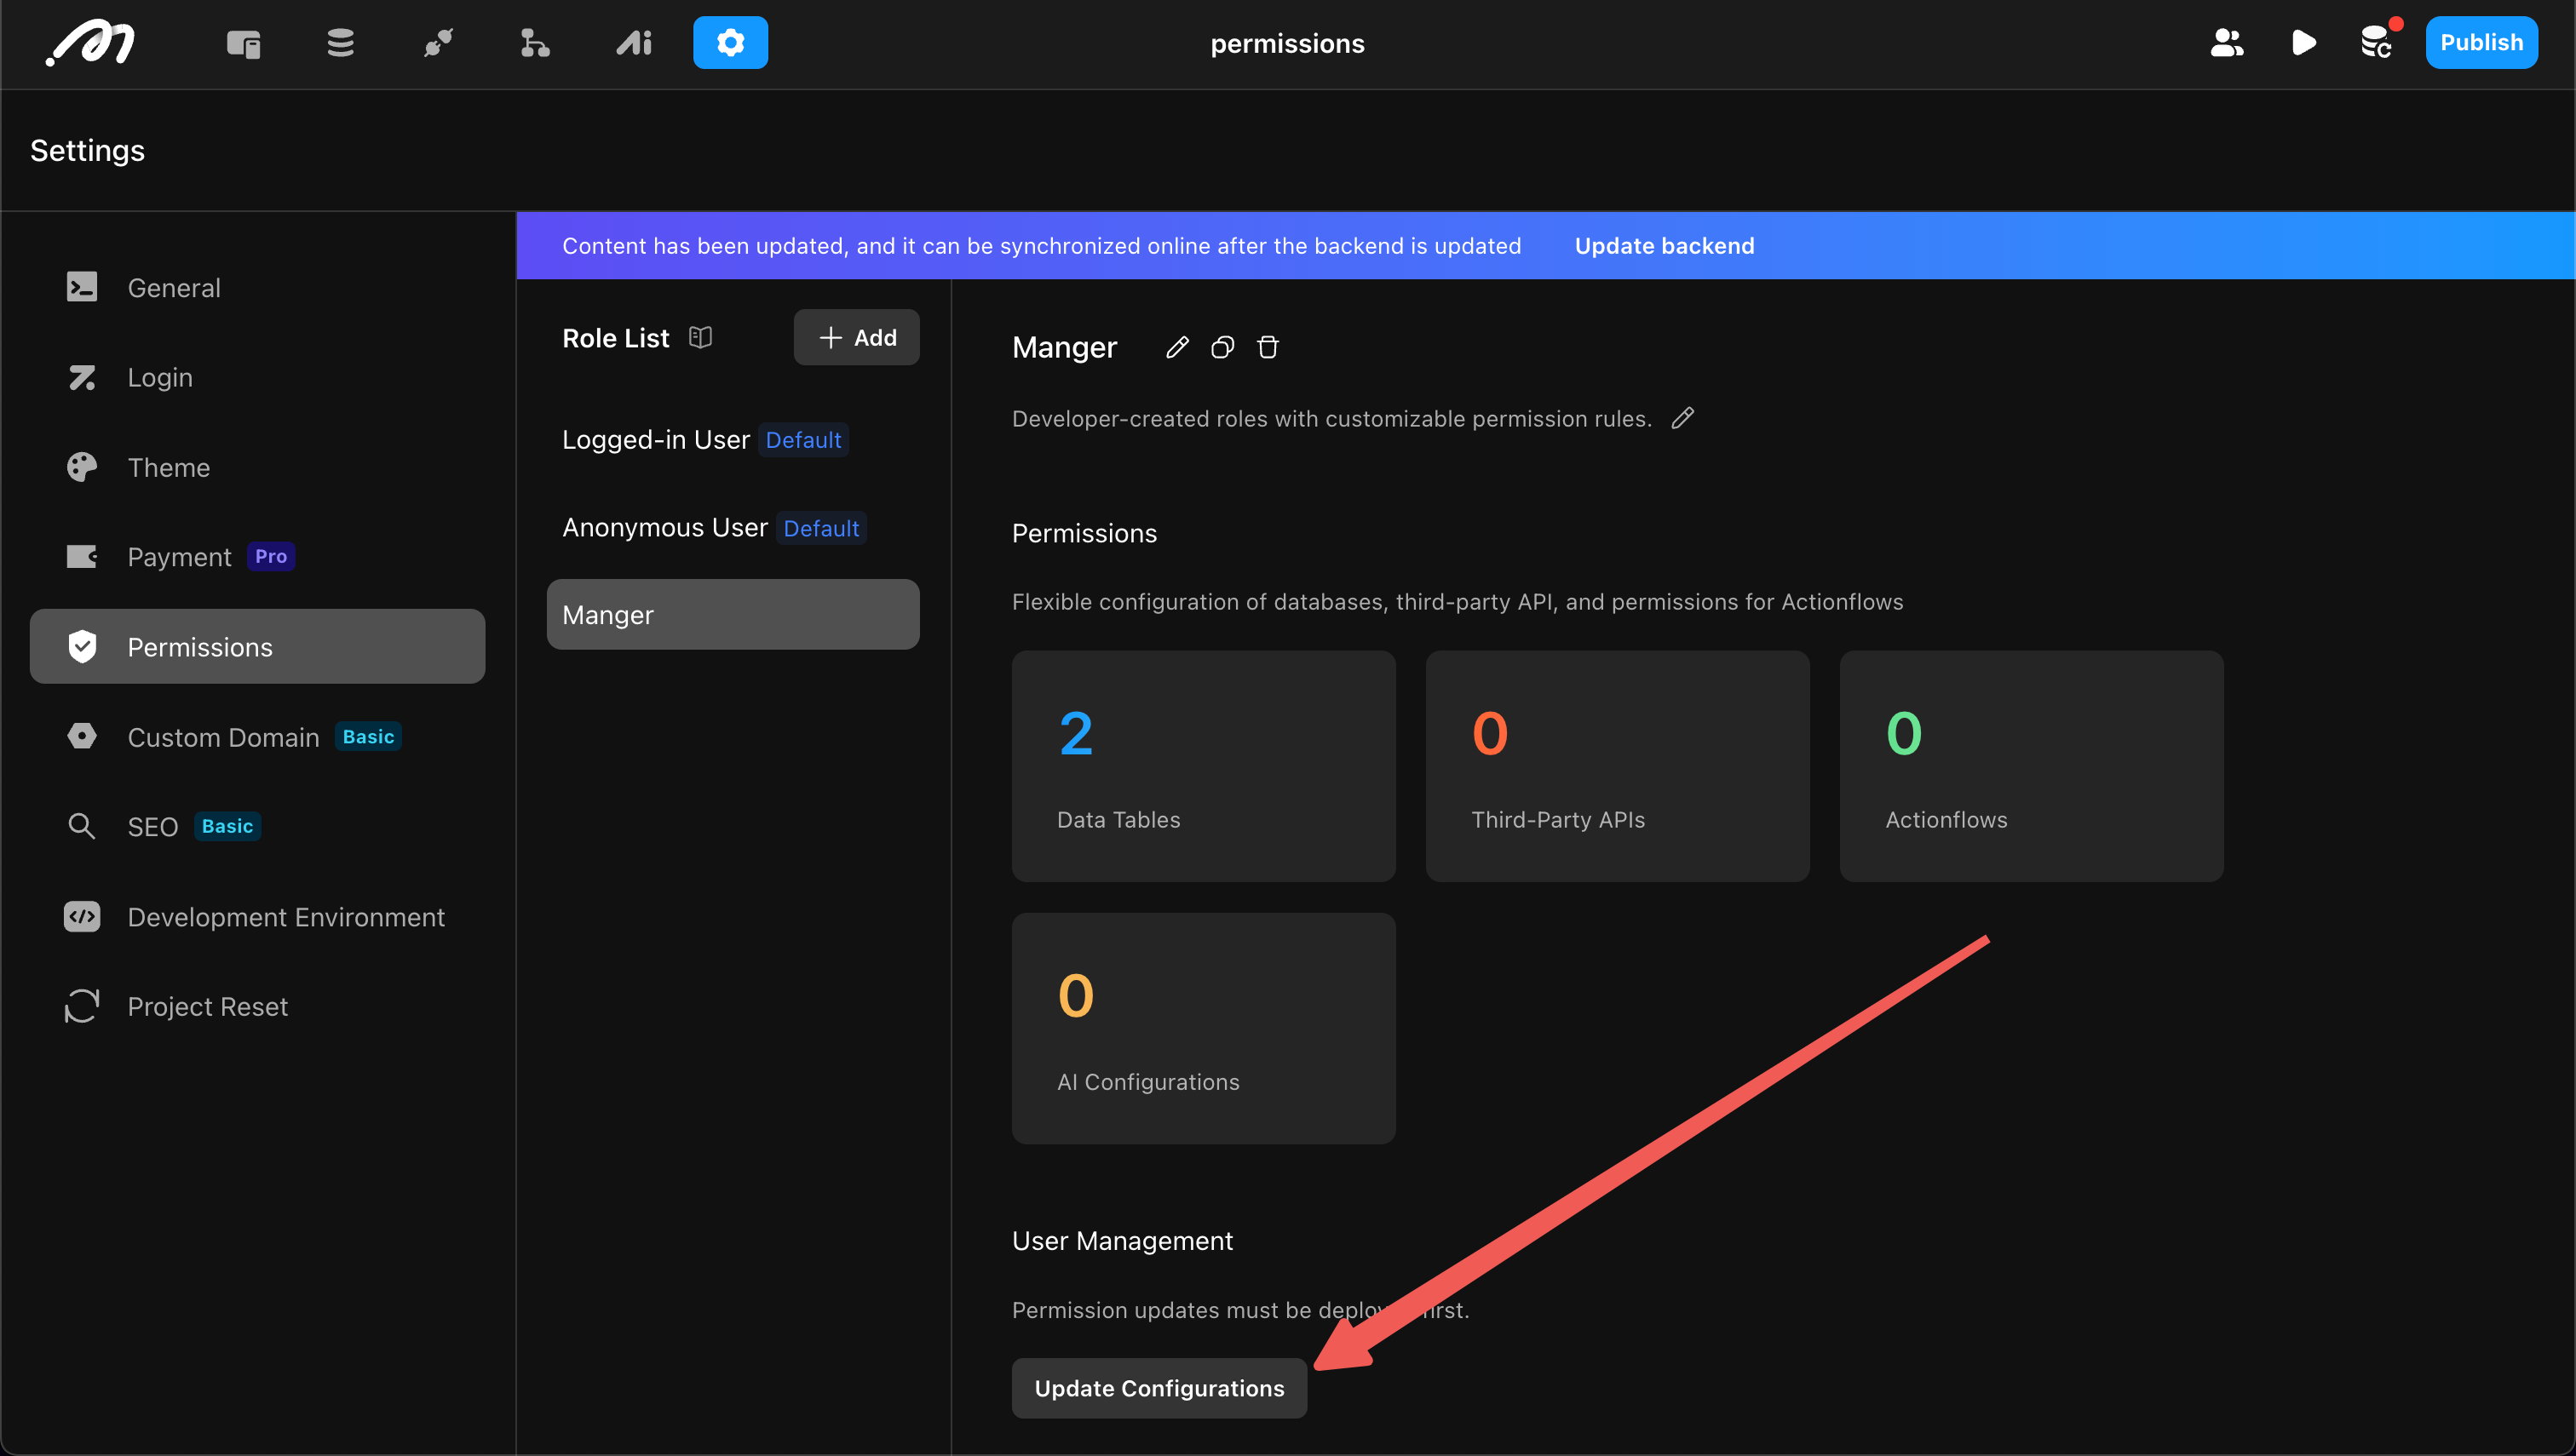Open Login settings

coord(257,377)
